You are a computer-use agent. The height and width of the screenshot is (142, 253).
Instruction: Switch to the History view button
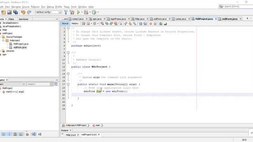click(x=75, y=24)
